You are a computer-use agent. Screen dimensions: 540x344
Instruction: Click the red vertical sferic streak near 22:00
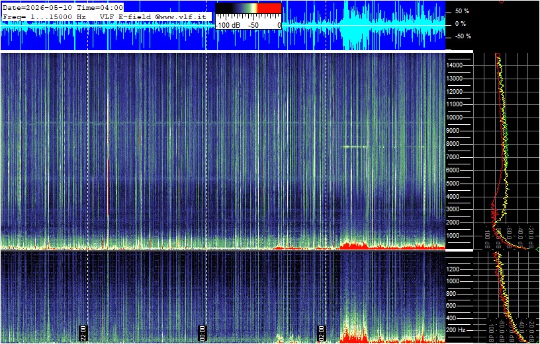click(x=108, y=186)
